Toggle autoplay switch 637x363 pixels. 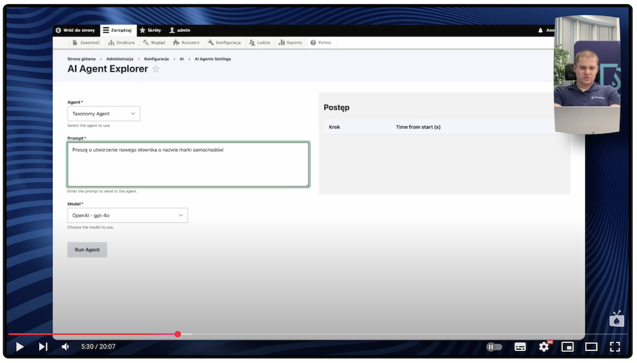(494, 346)
